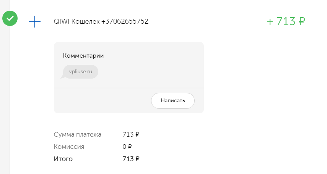The width and height of the screenshot is (327, 174).
Task: Open the vpliuse.ru comment bubble
Action: pyautogui.click(x=80, y=72)
